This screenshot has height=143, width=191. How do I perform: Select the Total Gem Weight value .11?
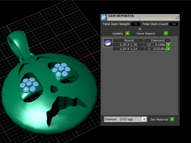click(x=135, y=24)
